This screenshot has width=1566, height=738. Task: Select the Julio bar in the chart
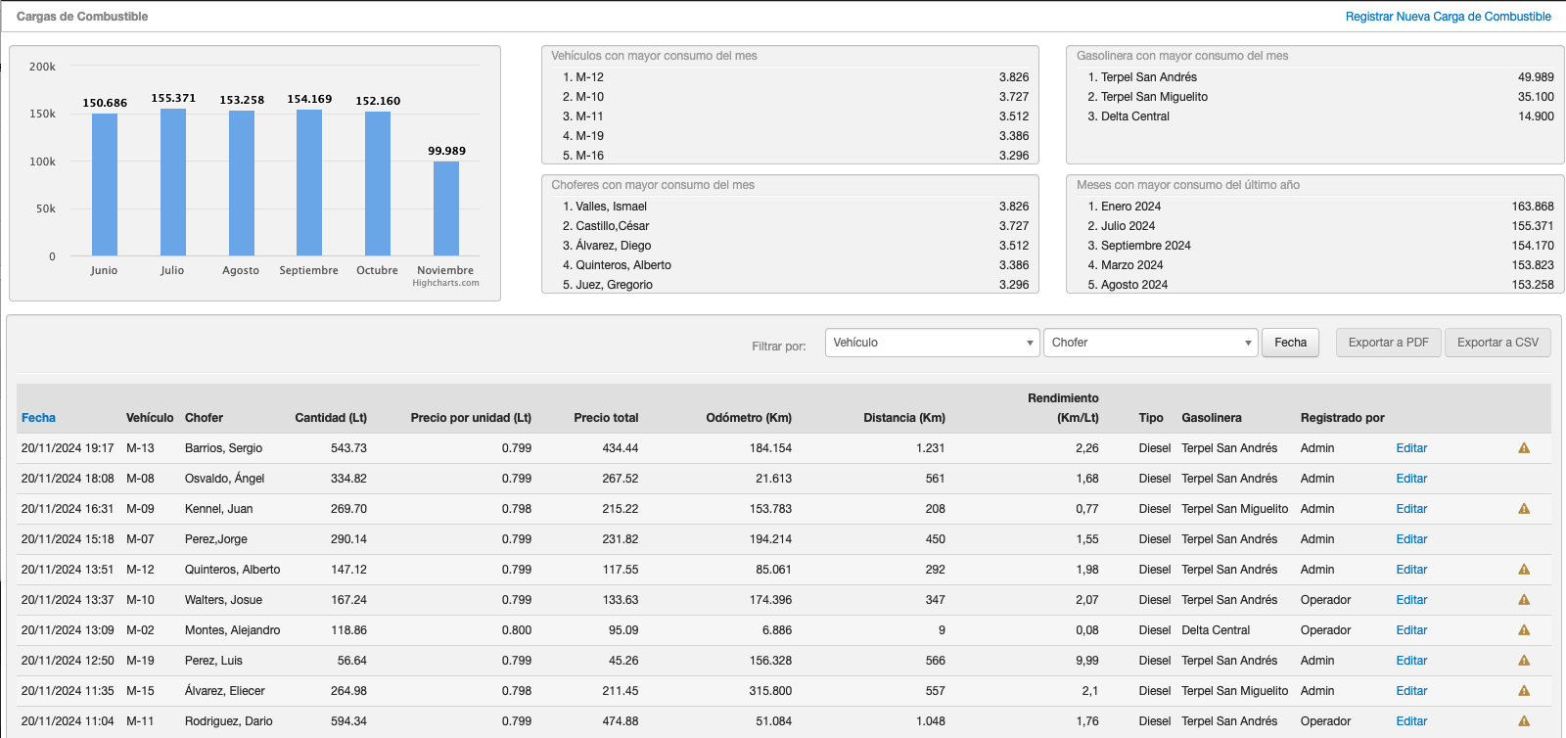173,182
